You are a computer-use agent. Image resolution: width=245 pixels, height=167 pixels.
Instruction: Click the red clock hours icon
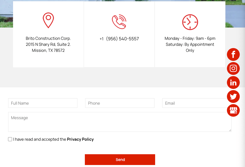190,22
